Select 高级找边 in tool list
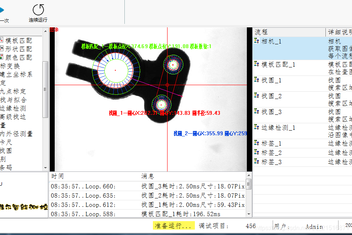Viewport: 352px width, 235px height. point(13,117)
